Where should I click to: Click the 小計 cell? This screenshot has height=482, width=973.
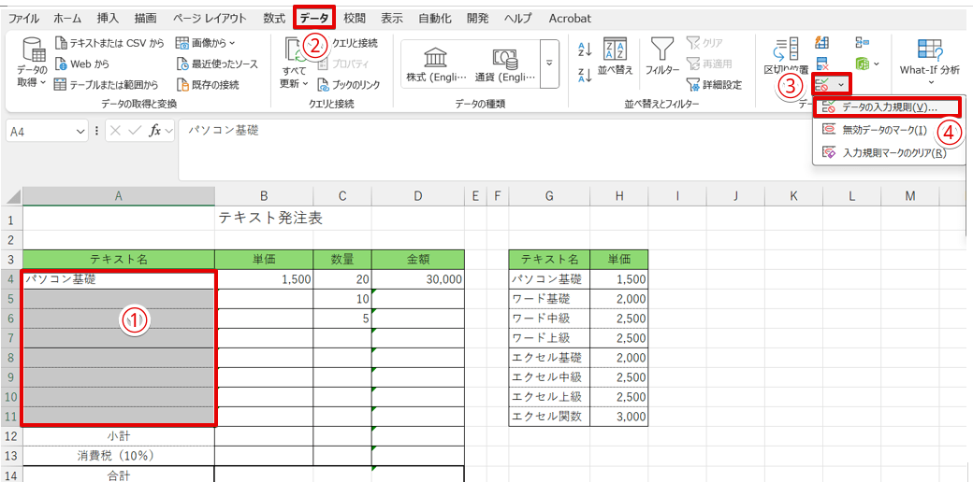(119, 436)
